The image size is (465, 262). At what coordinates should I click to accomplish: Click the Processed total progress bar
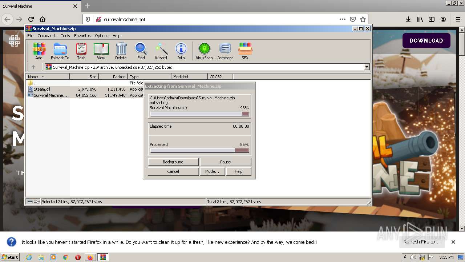[199, 150]
